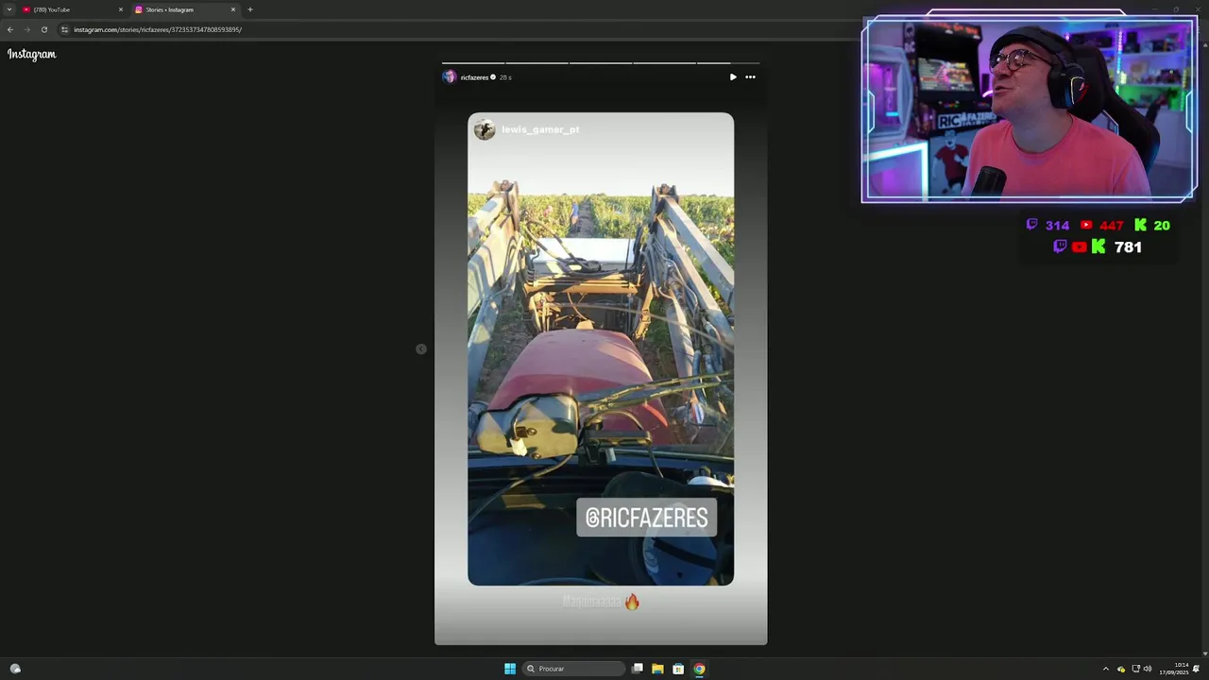Viewport: 1209px width, 680px height.
Task: Open Task View on the taskbar
Action: click(x=638, y=669)
